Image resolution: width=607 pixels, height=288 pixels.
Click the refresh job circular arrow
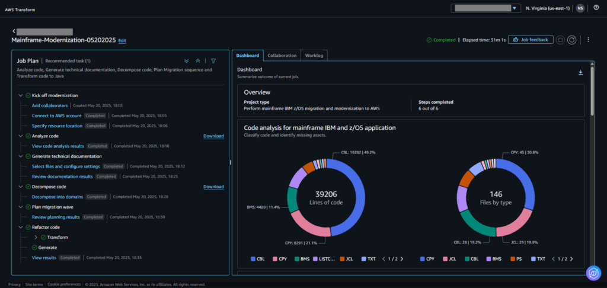click(572, 40)
